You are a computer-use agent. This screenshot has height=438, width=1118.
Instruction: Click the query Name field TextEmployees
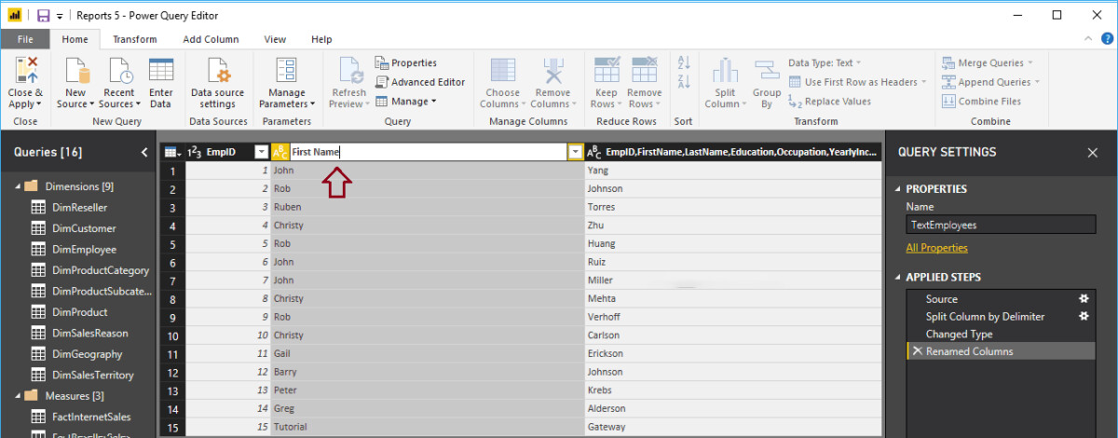1001,225
